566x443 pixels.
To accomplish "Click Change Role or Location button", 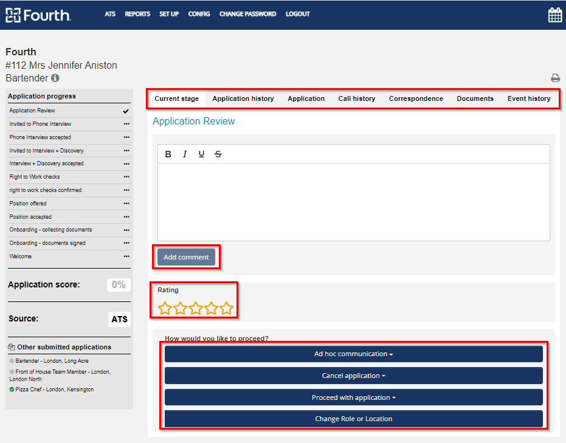I will 354,419.
